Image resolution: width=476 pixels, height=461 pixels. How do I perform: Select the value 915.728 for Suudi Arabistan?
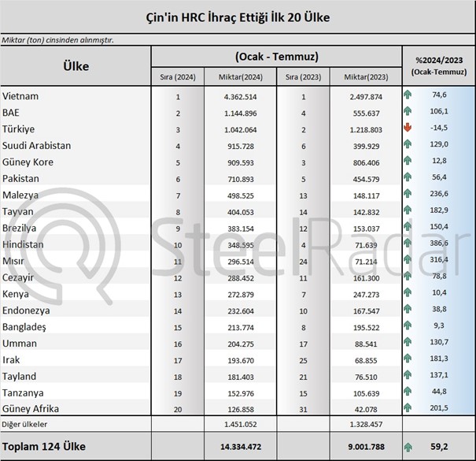point(241,147)
